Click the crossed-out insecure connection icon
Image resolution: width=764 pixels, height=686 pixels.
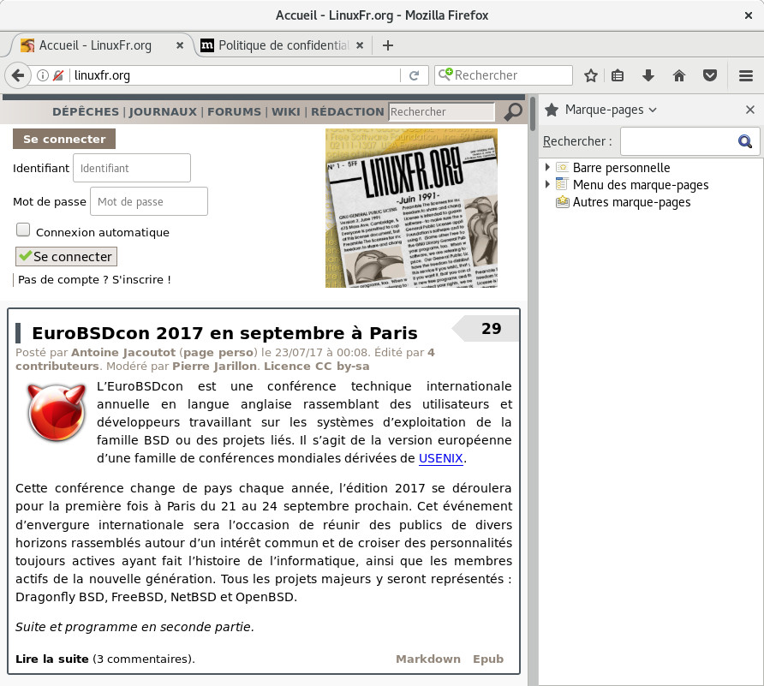coord(58,75)
